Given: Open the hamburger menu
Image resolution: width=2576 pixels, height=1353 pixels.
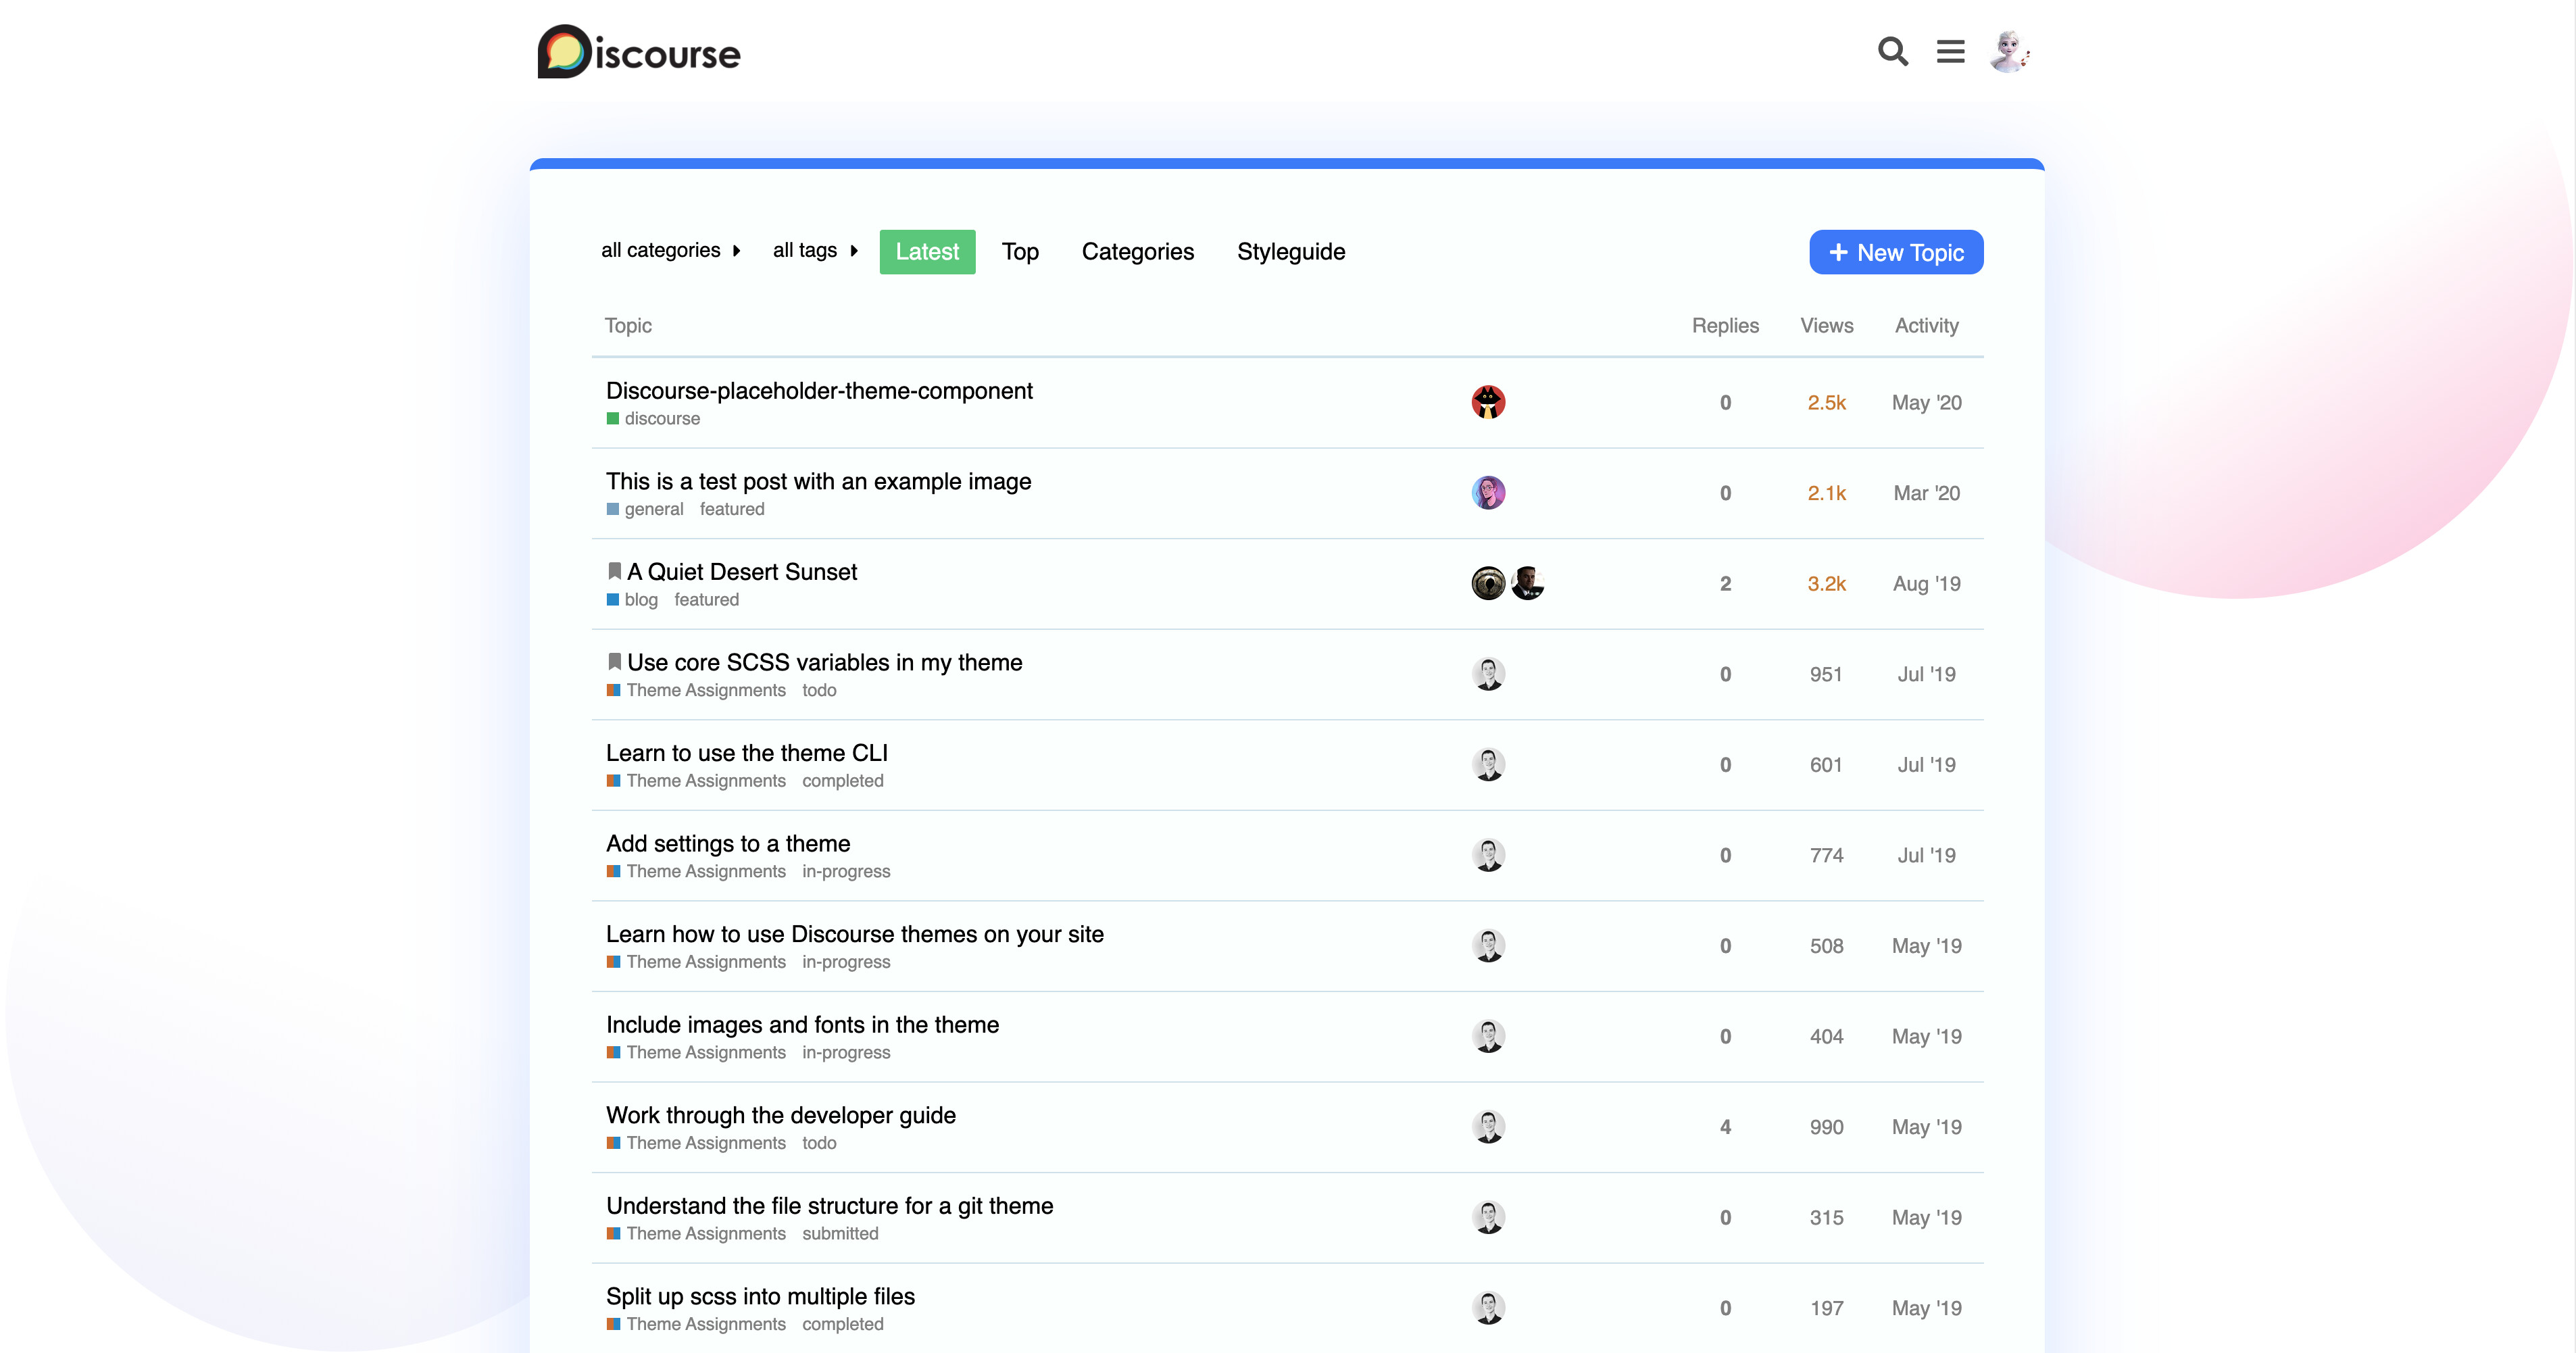Looking at the screenshot, I should pos(1950,51).
